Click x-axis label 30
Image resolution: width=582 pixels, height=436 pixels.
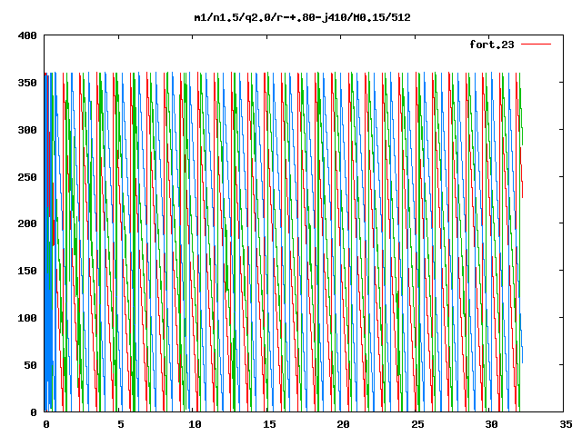point(492,424)
